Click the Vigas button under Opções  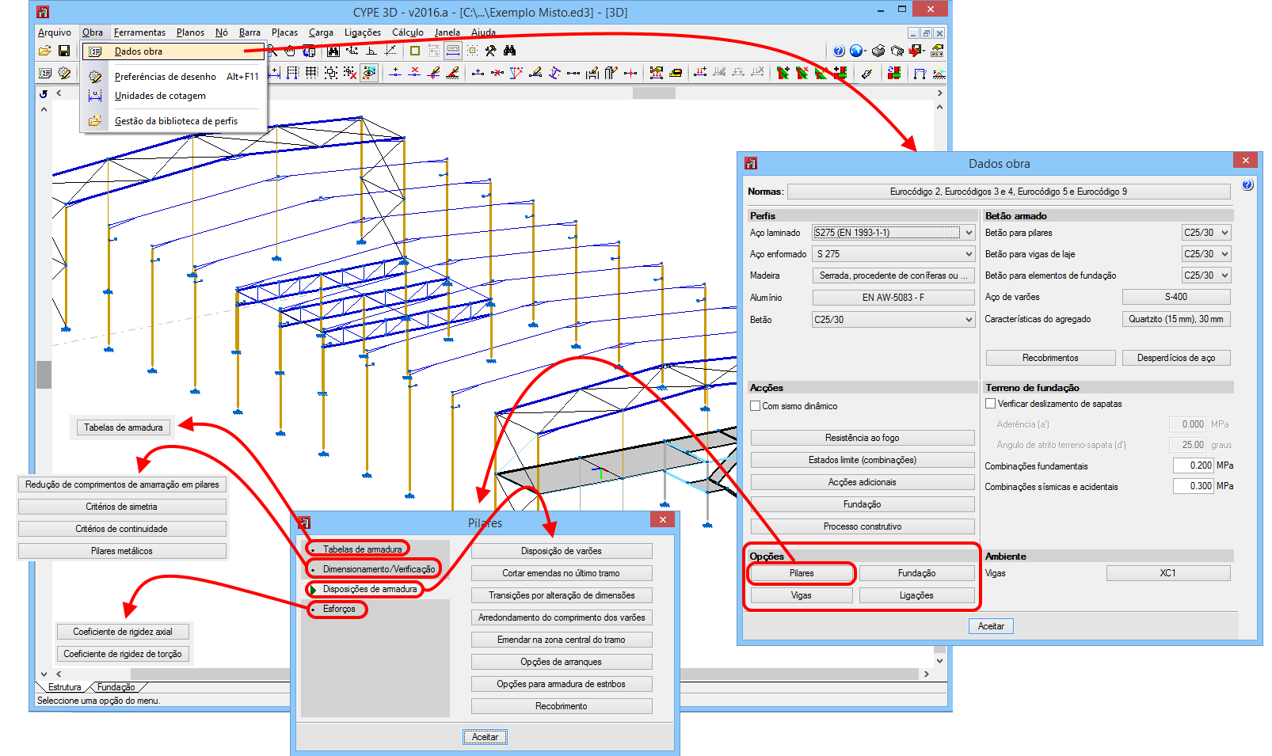click(802, 595)
